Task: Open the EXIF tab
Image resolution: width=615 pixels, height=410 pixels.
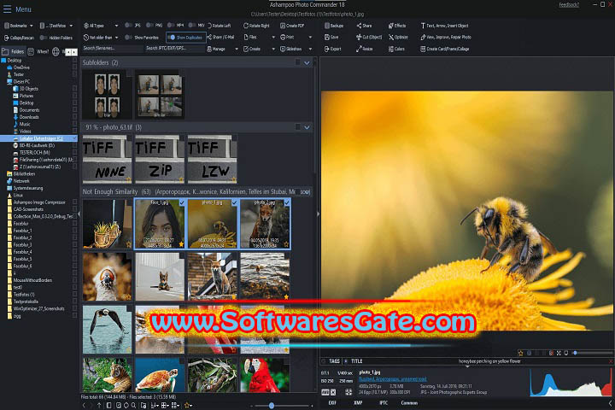Action: pyautogui.click(x=332, y=403)
